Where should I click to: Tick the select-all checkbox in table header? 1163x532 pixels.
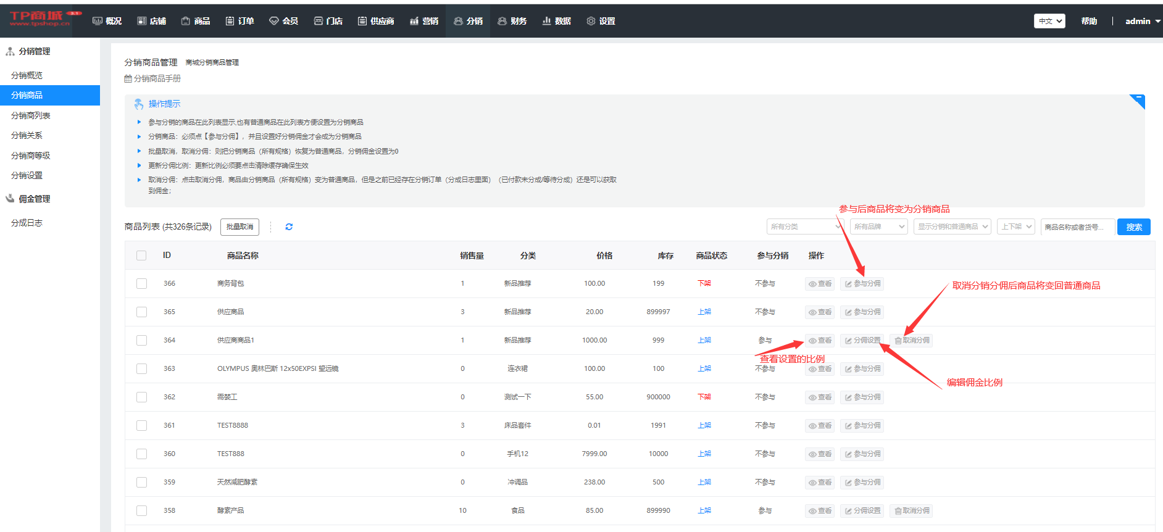point(141,256)
